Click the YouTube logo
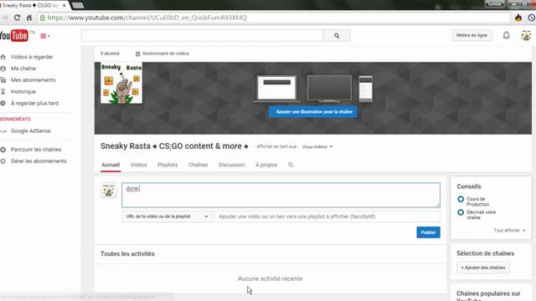536x301 pixels. tap(14, 35)
